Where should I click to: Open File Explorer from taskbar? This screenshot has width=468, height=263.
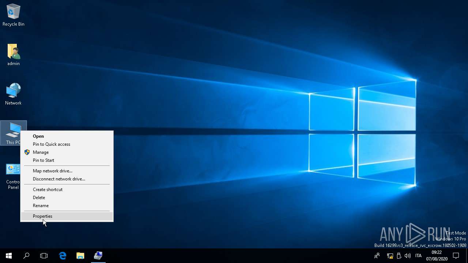pyautogui.click(x=80, y=256)
